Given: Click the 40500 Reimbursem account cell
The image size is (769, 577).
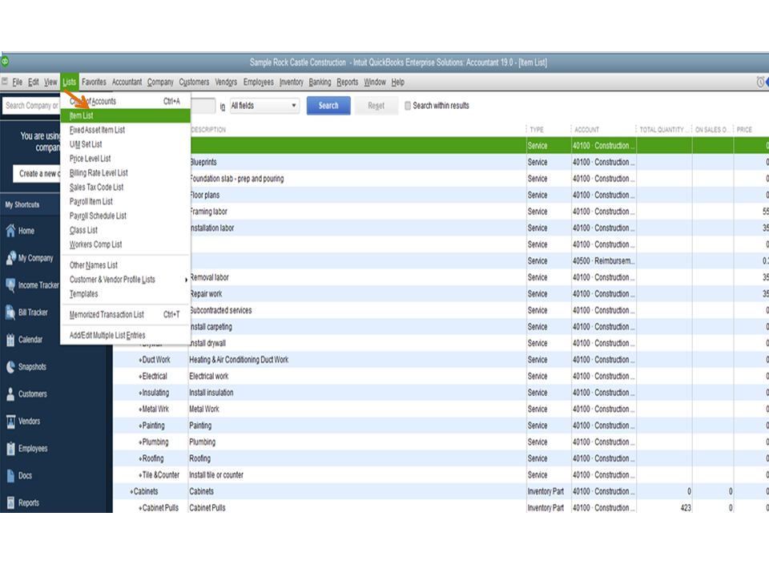Looking at the screenshot, I should tap(603, 261).
